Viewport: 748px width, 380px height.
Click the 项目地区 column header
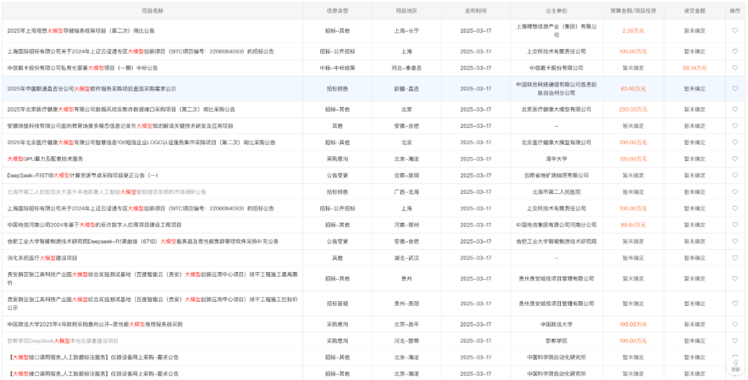407,10
